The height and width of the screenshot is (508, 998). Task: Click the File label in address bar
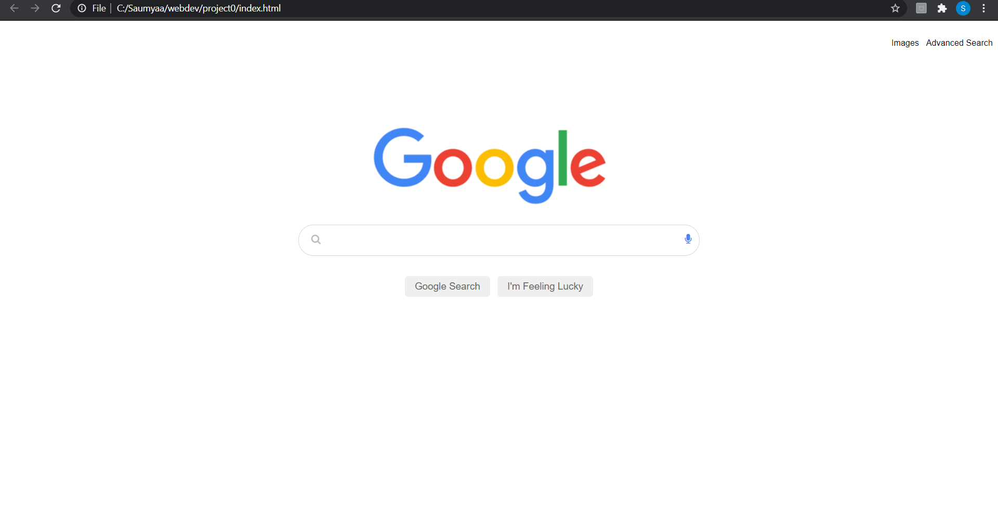(x=99, y=8)
